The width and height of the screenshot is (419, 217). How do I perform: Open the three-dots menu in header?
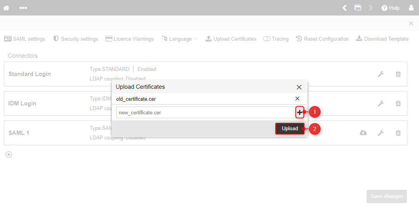click(23, 8)
